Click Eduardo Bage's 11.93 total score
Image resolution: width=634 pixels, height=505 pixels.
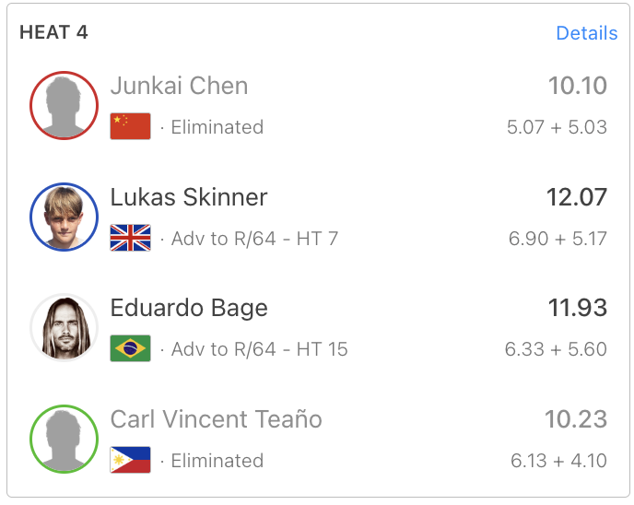577,308
